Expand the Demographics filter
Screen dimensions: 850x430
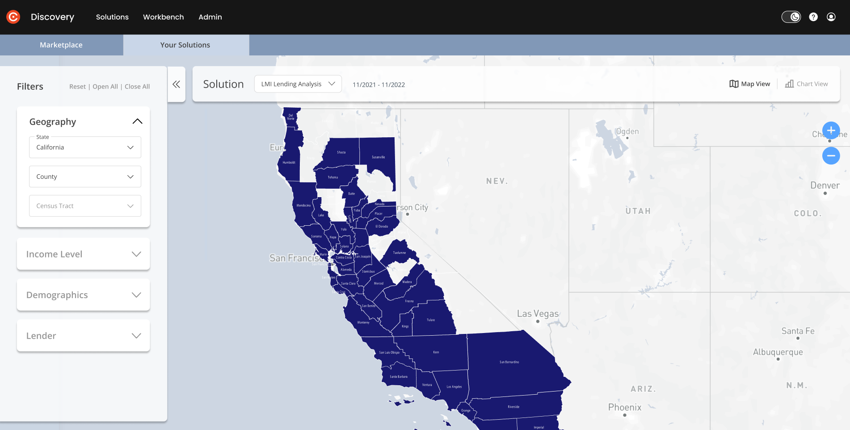[x=83, y=295]
